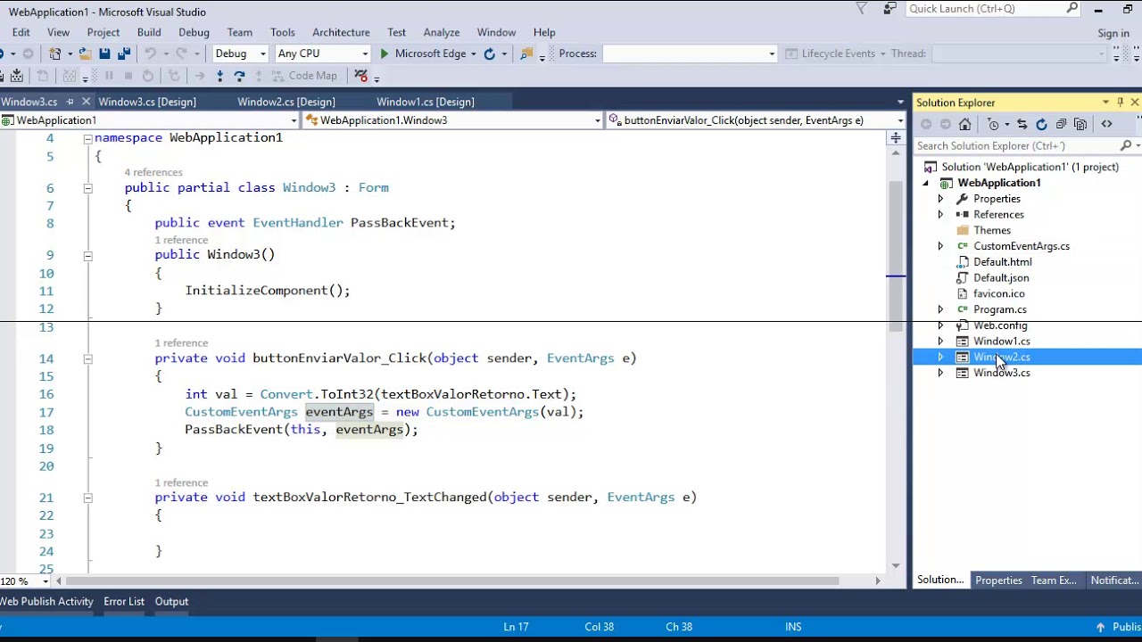Click the Undo arrow icon
This screenshot has height=642, width=1142.
click(150, 53)
